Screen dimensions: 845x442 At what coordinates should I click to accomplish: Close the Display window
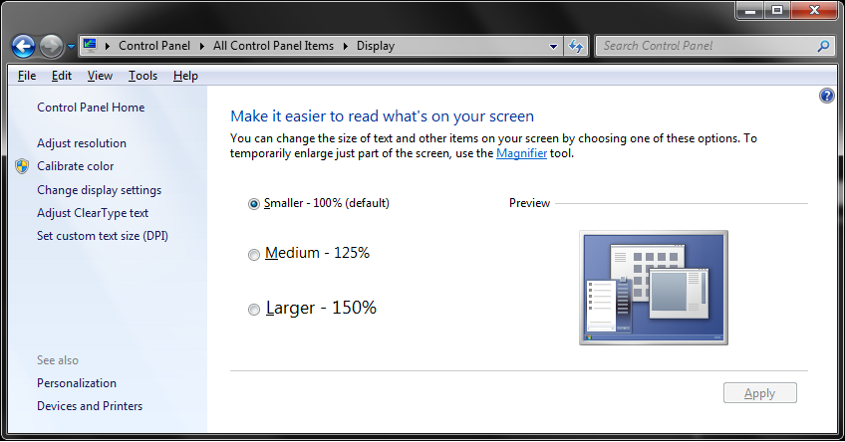click(815, 10)
